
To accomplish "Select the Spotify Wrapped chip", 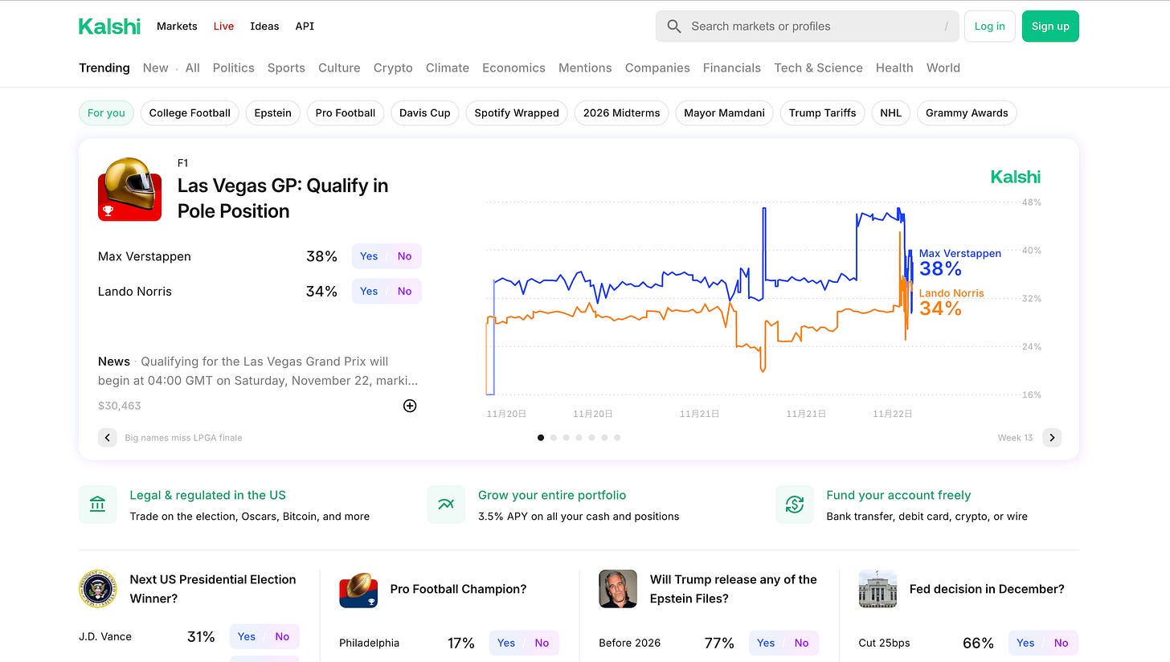I will (x=517, y=112).
